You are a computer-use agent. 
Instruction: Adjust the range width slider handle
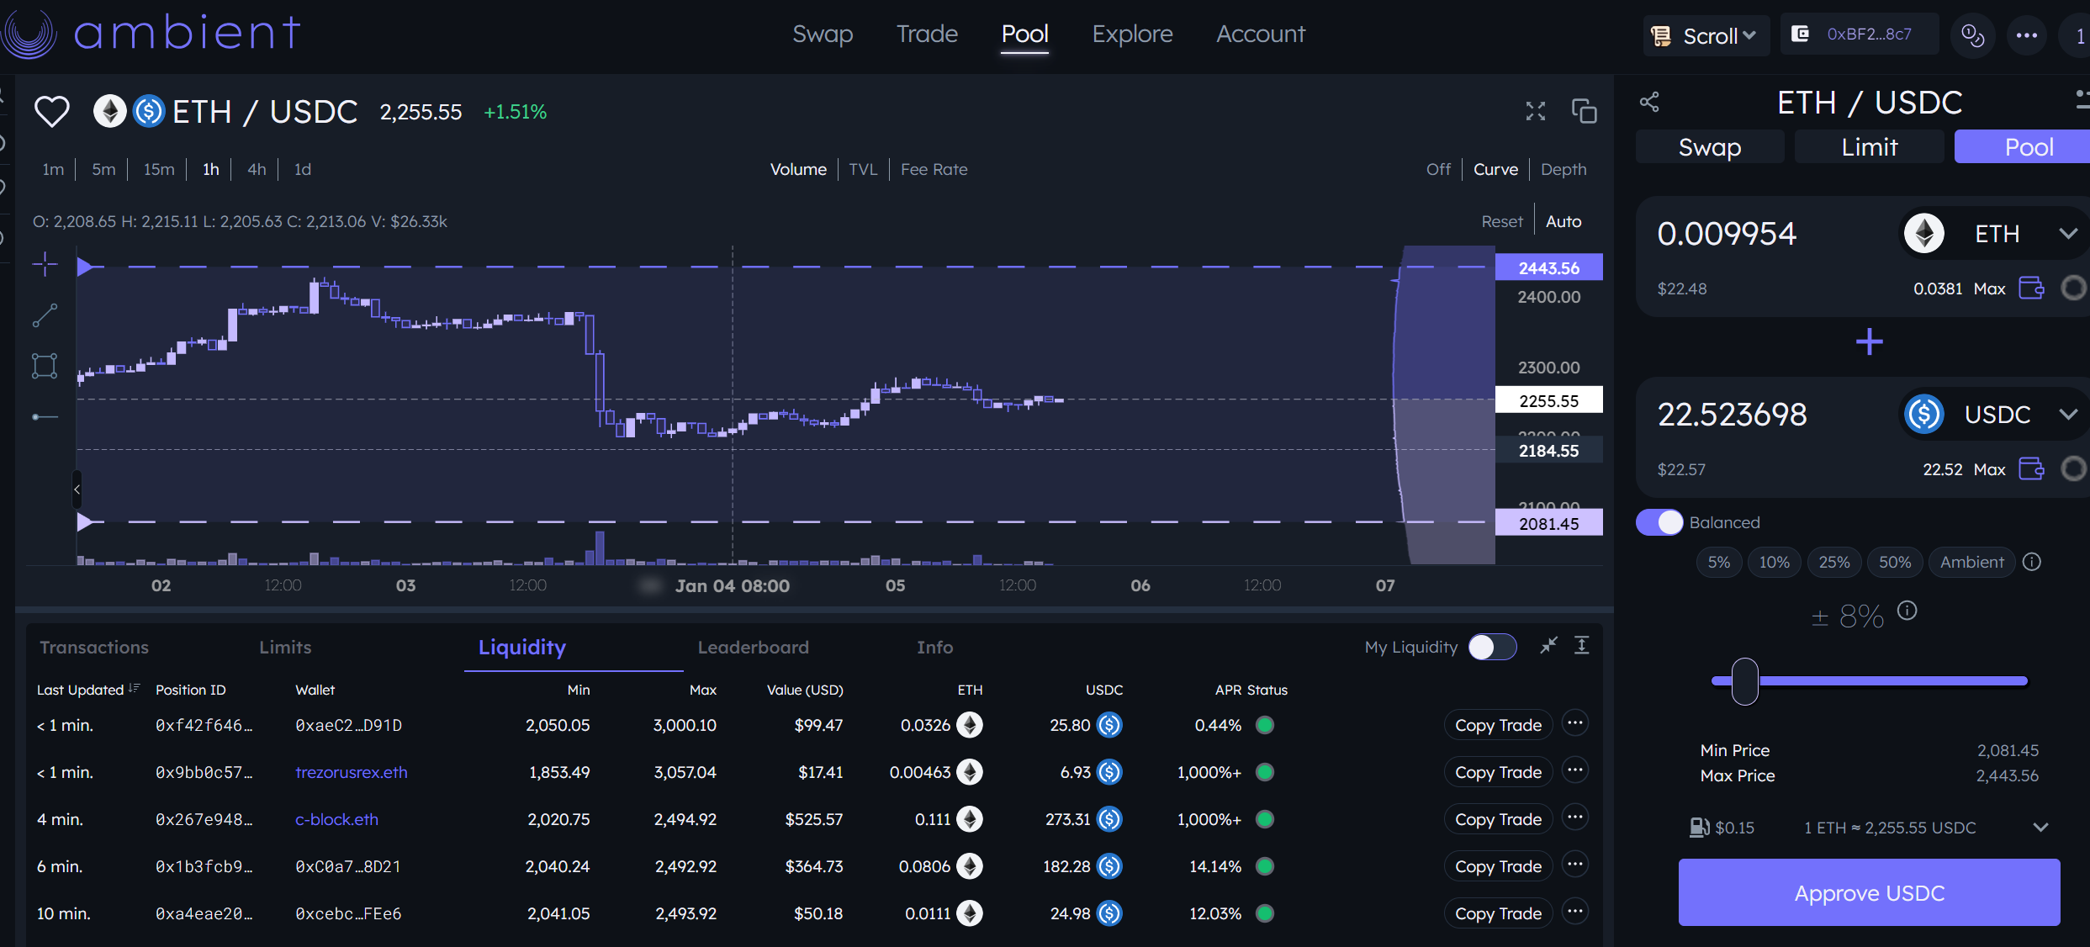(x=1744, y=680)
